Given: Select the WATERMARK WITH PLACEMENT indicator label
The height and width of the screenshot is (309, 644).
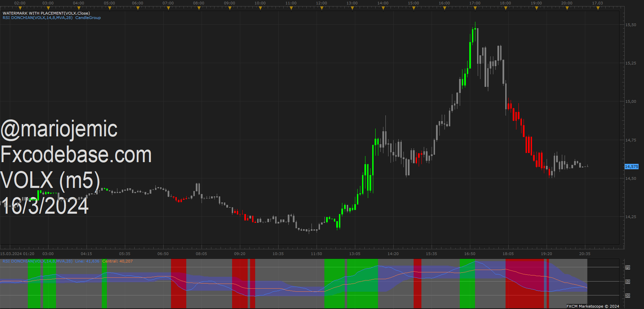Looking at the screenshot, I should pos(46,13).
